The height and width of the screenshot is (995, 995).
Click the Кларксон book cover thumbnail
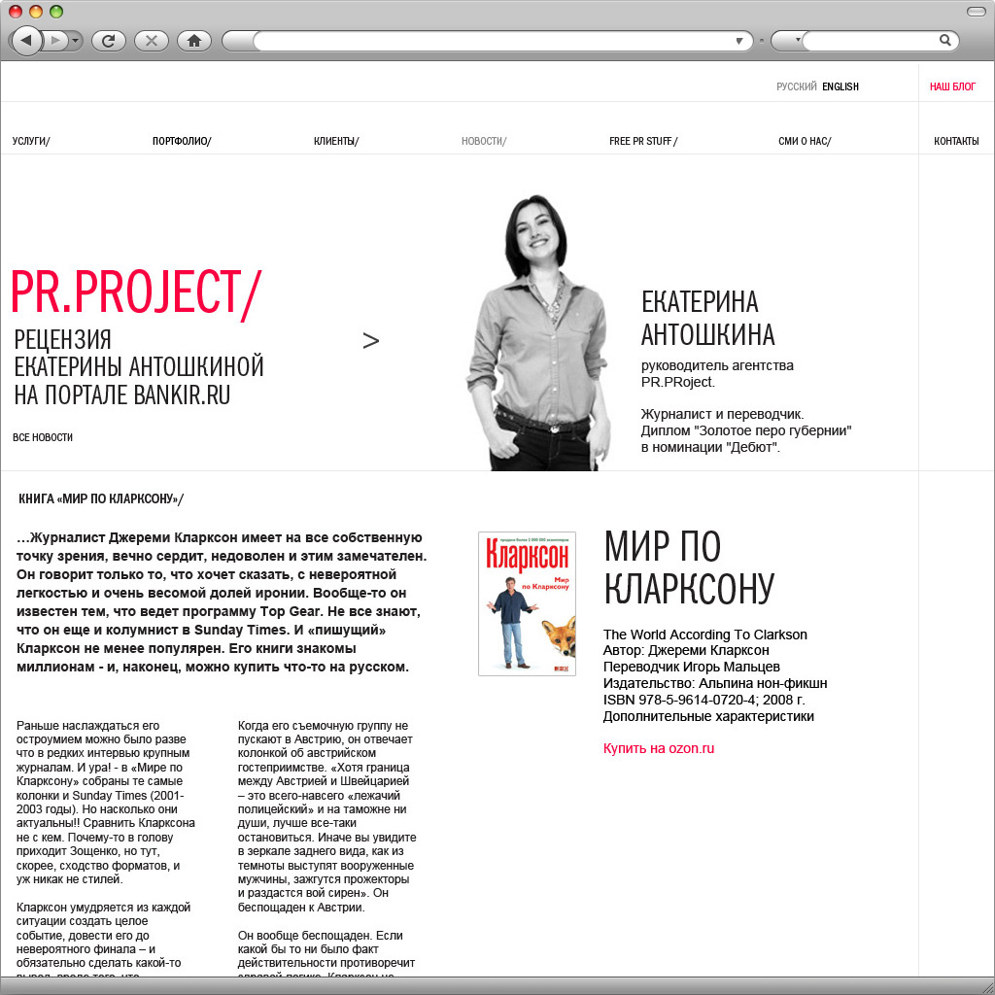click(527, 603)
